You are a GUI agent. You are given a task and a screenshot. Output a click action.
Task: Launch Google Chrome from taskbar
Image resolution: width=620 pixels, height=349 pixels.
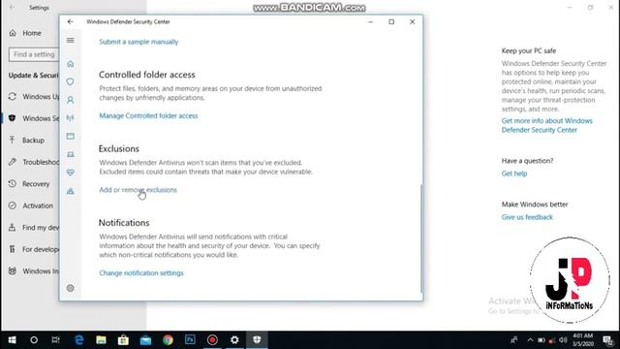pos(168,340)
